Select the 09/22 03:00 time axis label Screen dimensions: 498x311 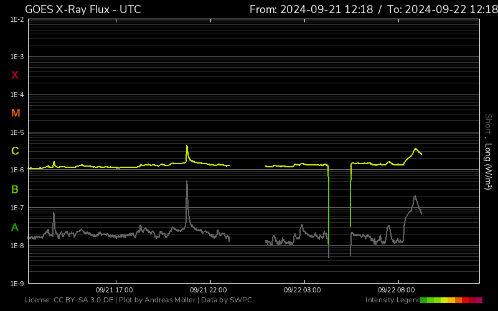(302, 290)
